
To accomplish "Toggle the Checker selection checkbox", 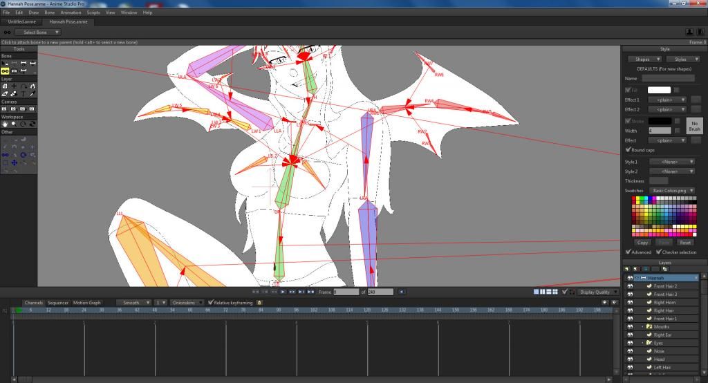I will click(x=659, y=252).
